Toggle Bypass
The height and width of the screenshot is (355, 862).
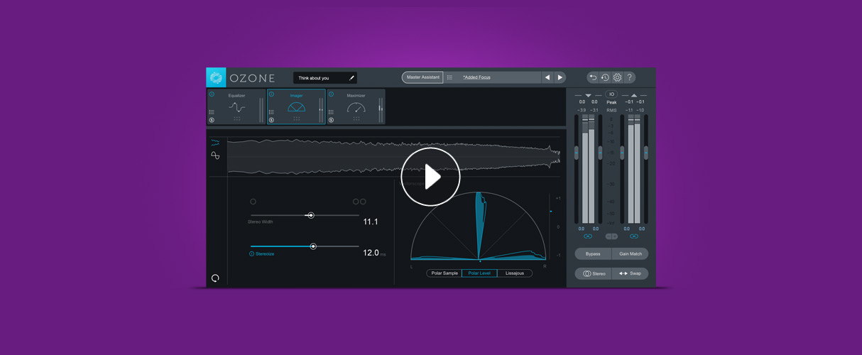(x=593, y=253)
